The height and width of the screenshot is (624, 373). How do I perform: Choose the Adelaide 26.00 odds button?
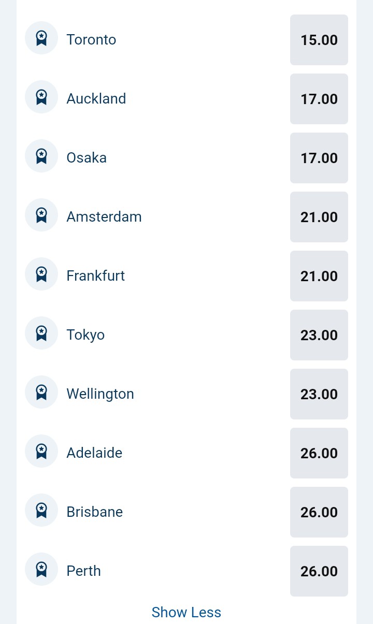click(319, 453)
